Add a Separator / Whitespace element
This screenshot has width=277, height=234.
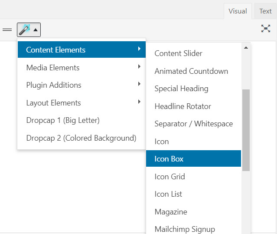[x=193, y=124]
